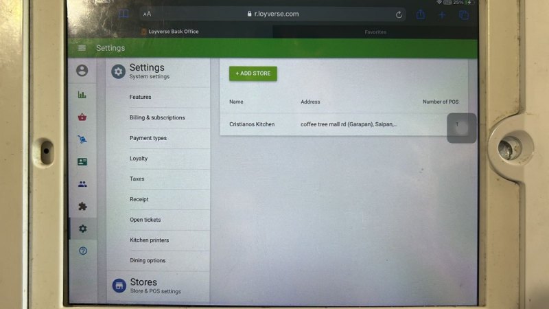This screenshot has height=309, width=549.
Task: Open the Inventory management cart icon
Action: point(82,139)
